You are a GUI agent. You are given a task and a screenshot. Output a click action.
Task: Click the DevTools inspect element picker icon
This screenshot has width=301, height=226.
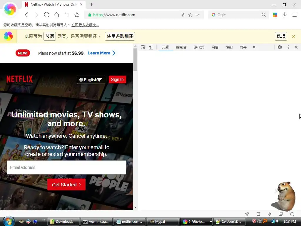point(143,47)
